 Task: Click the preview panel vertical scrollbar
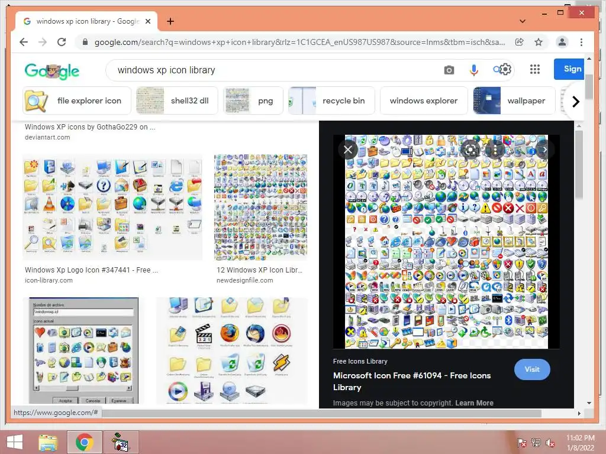coord(579,164)
